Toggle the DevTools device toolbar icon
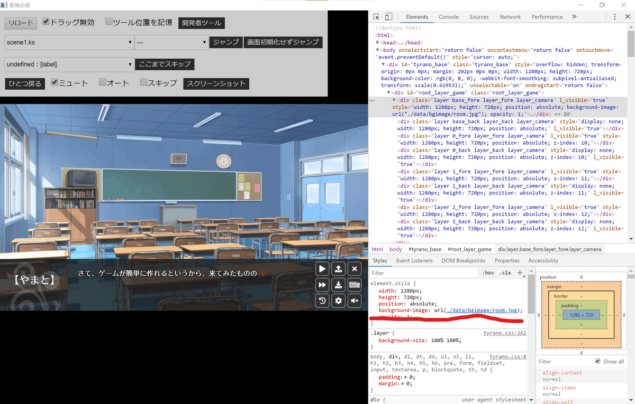The width and height of the screenshot is (635, 404). 388,17
